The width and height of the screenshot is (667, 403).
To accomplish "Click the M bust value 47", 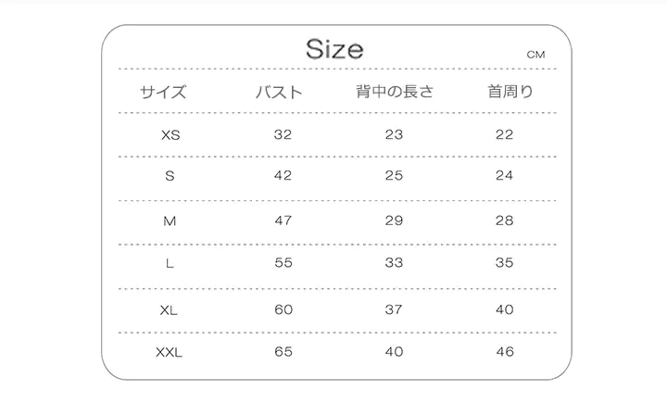I will 283,220.
